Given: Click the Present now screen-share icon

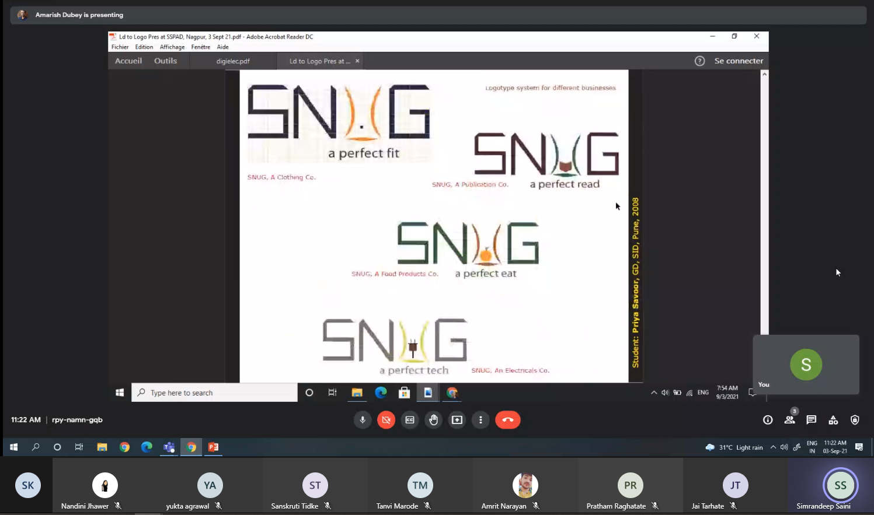Looking at the screenshot, I should [457, 420].
